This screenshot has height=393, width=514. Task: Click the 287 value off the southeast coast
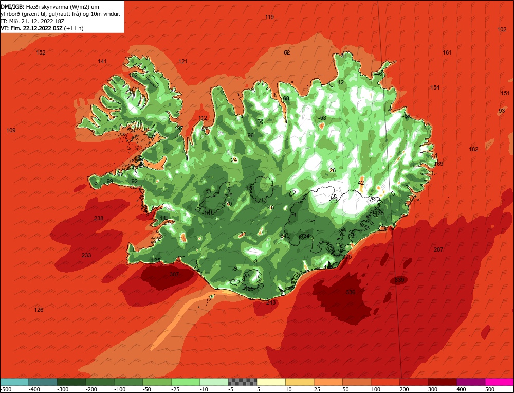pos(438,249)
